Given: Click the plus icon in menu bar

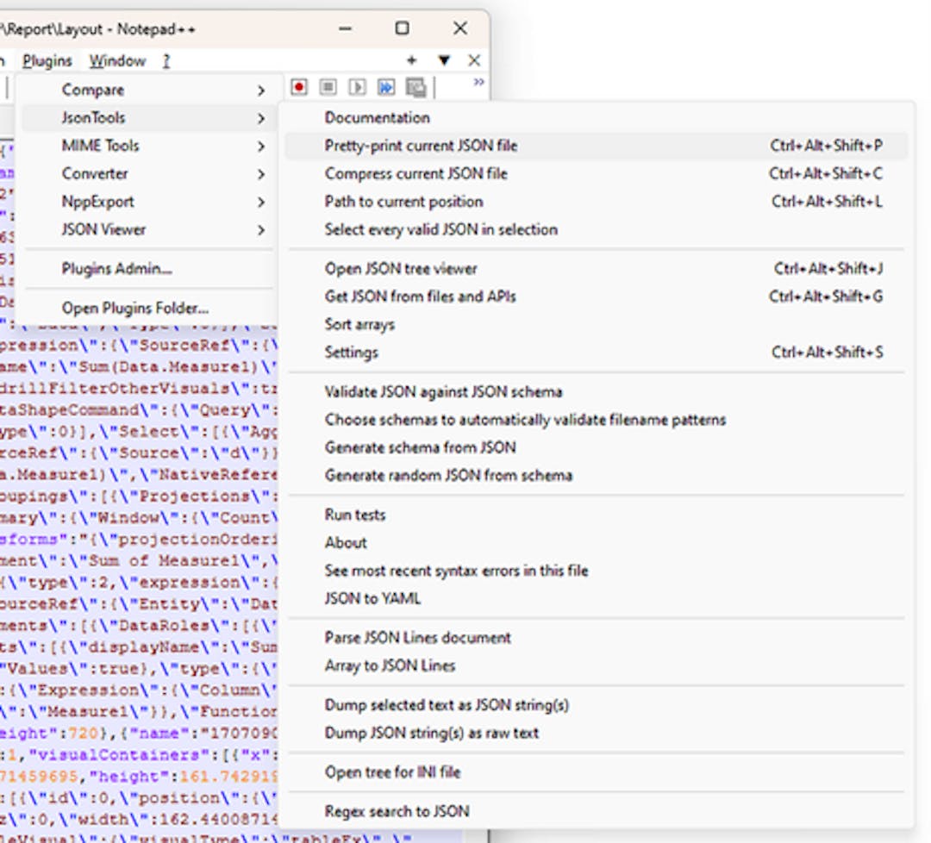Looking at the screenshot, I should tap(411, 60).
